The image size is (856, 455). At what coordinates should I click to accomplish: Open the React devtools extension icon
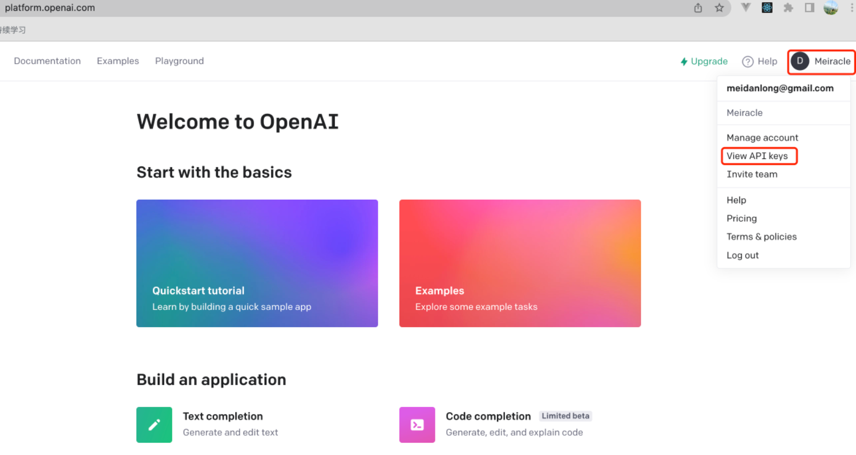(x=767, y=7)
